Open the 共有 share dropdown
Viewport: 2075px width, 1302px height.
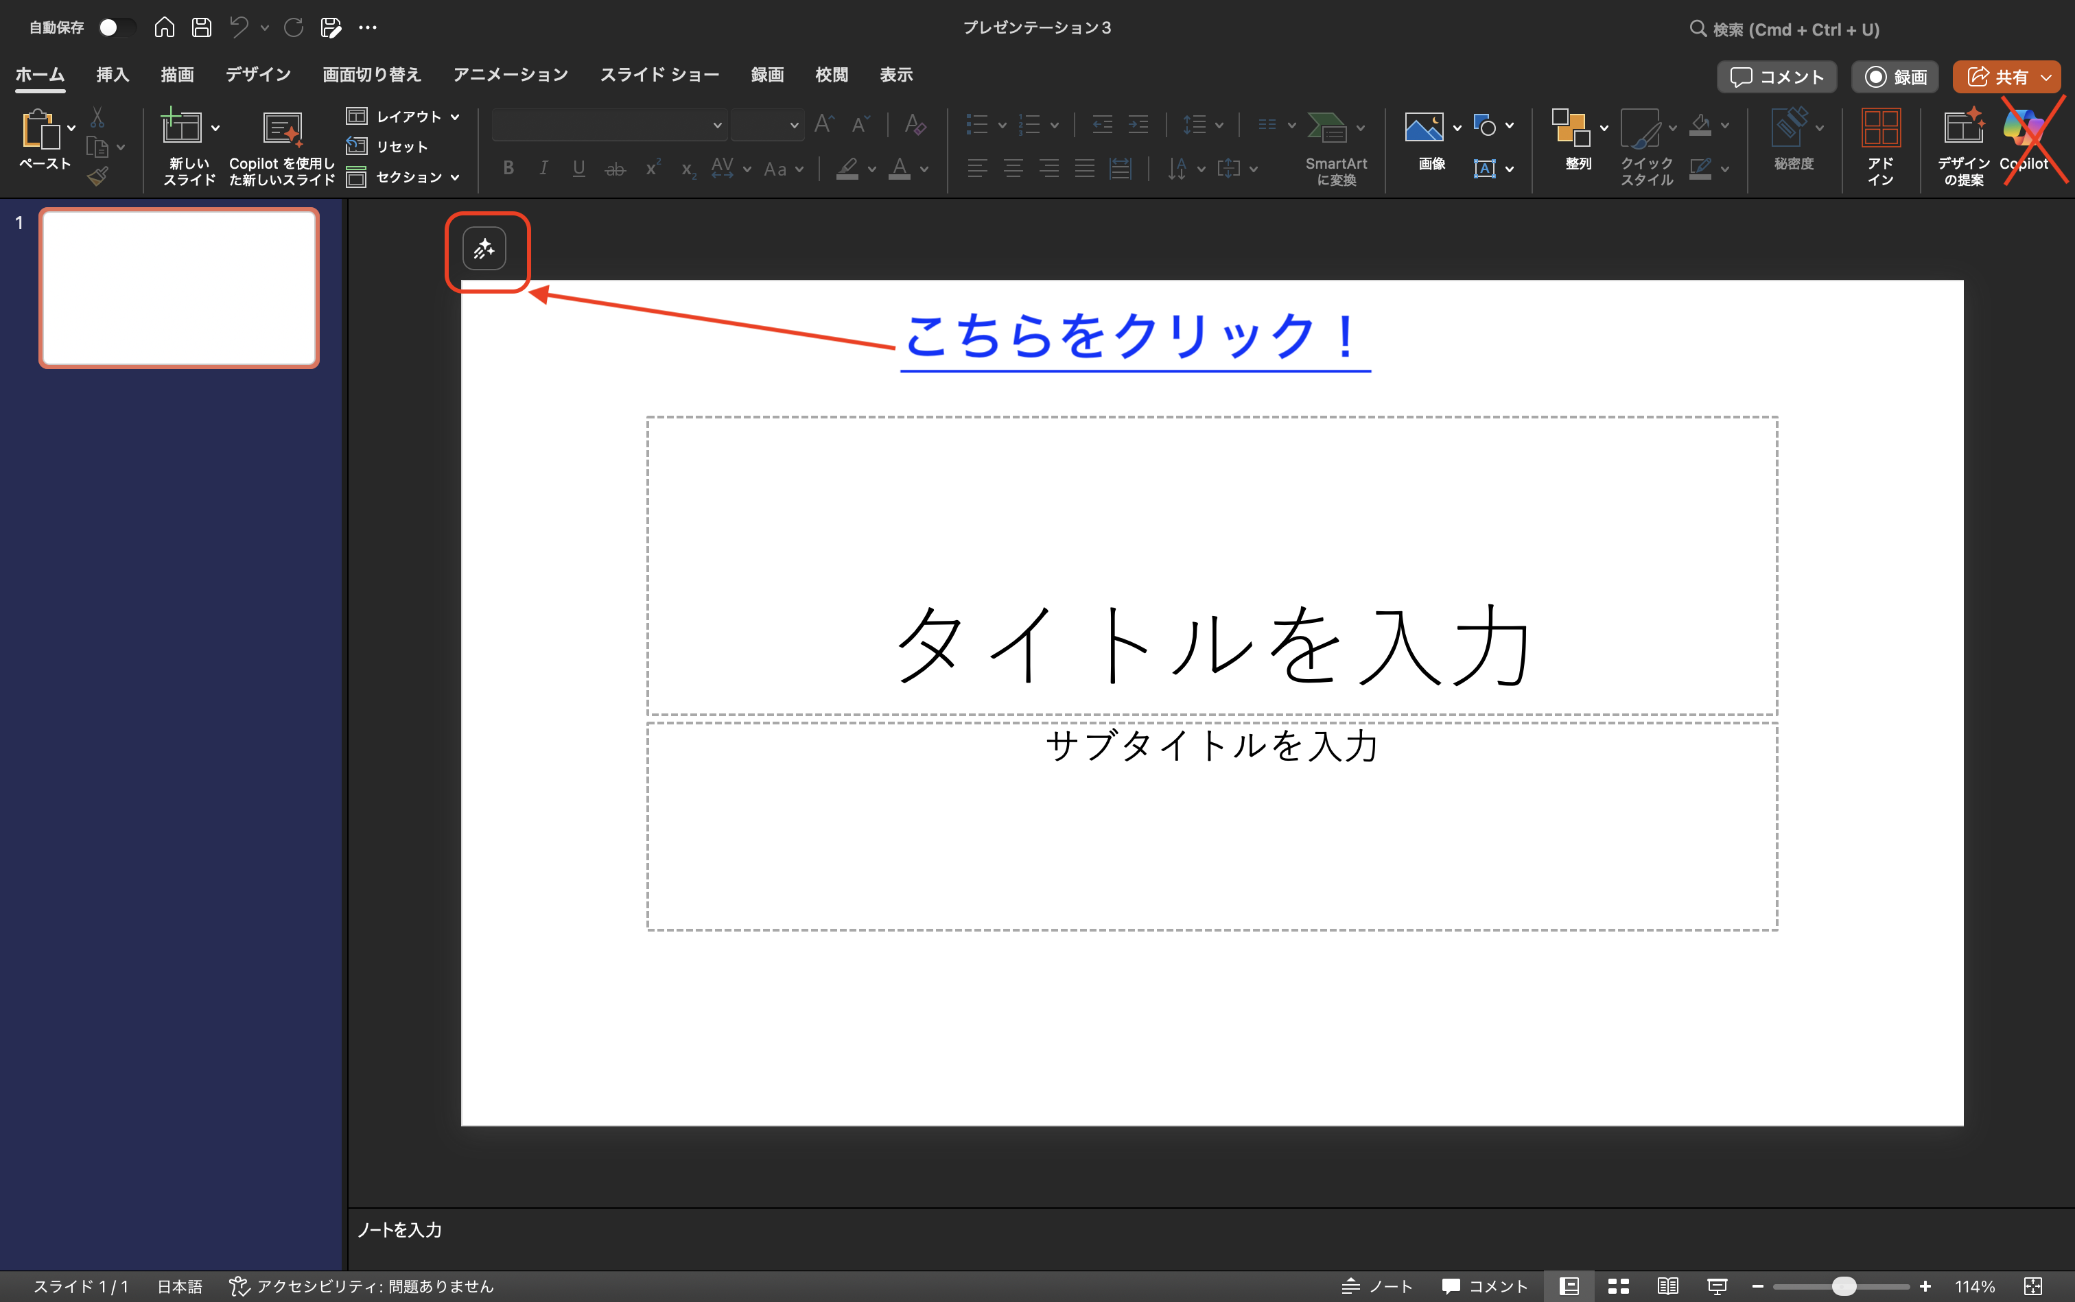click(2048, 77)
